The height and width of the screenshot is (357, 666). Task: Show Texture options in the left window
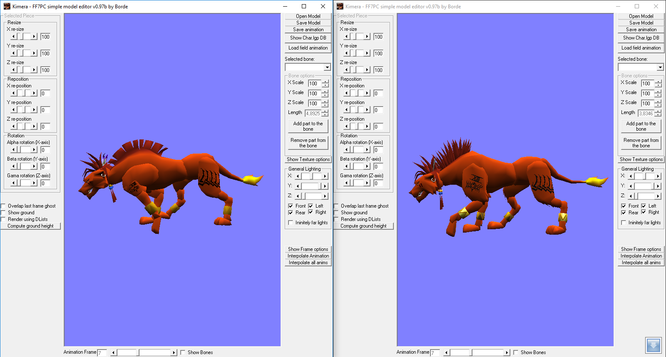pyautogui.click(x=308, y=159)
